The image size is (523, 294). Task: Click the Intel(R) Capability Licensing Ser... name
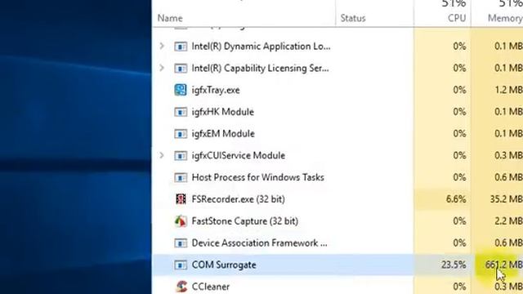260,69
